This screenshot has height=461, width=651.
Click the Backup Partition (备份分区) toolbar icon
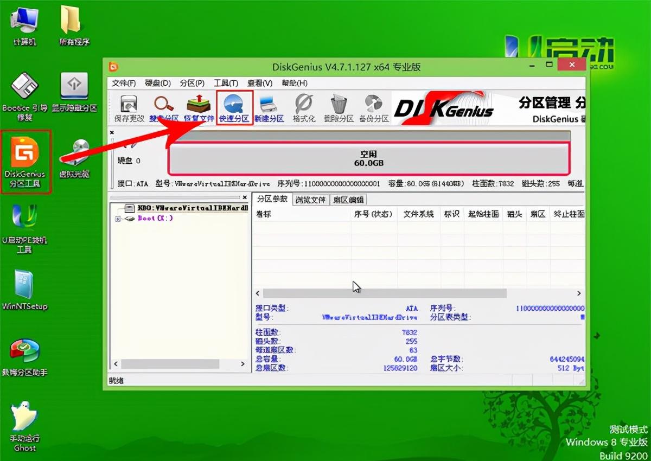374,109
